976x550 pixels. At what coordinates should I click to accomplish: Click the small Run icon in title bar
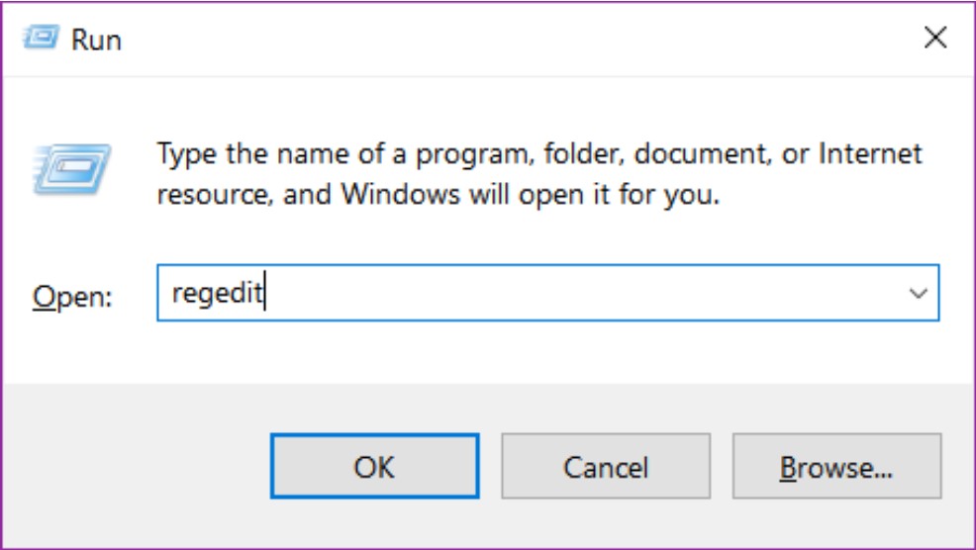tap(40, 40)
